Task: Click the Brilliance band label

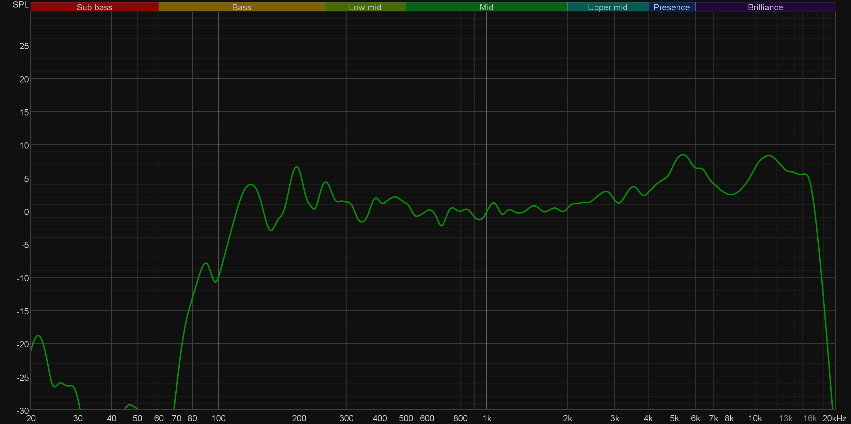Action: pos(765,7)
